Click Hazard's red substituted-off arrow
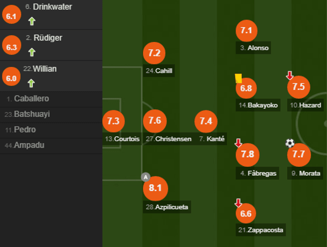The width and height of the screenshot is (327, 247). point(290,75)
